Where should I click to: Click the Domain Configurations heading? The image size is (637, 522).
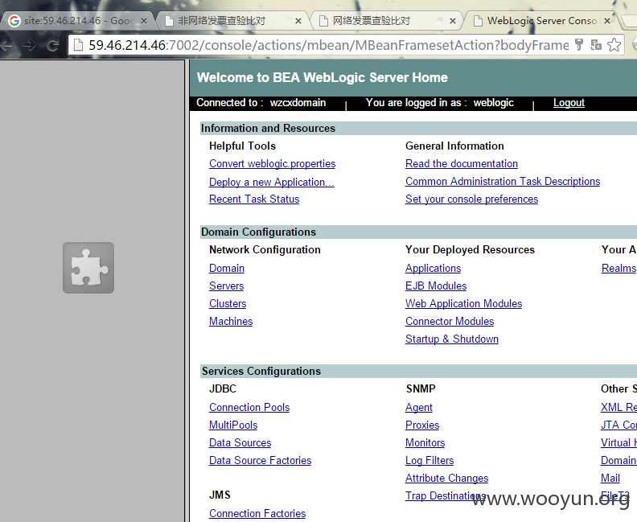(258, 232)
